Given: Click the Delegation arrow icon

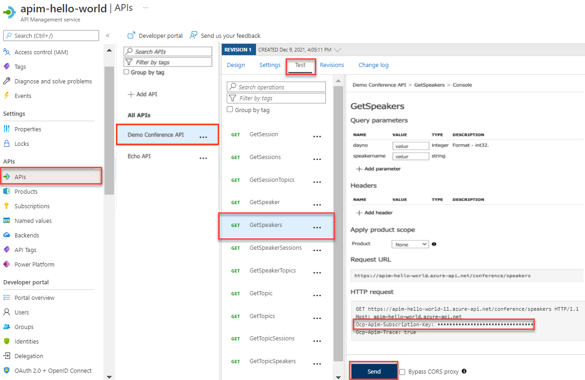Looking at the screenshot, I should tap(6, 356).
